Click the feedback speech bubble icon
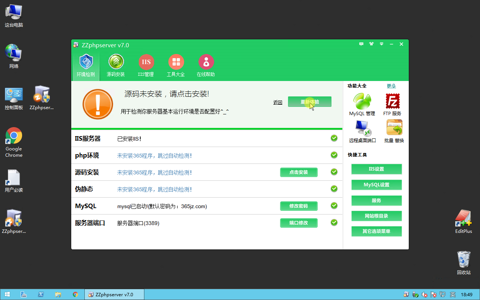Viewport: 480px width, 300px height. [x=361, y=44]
